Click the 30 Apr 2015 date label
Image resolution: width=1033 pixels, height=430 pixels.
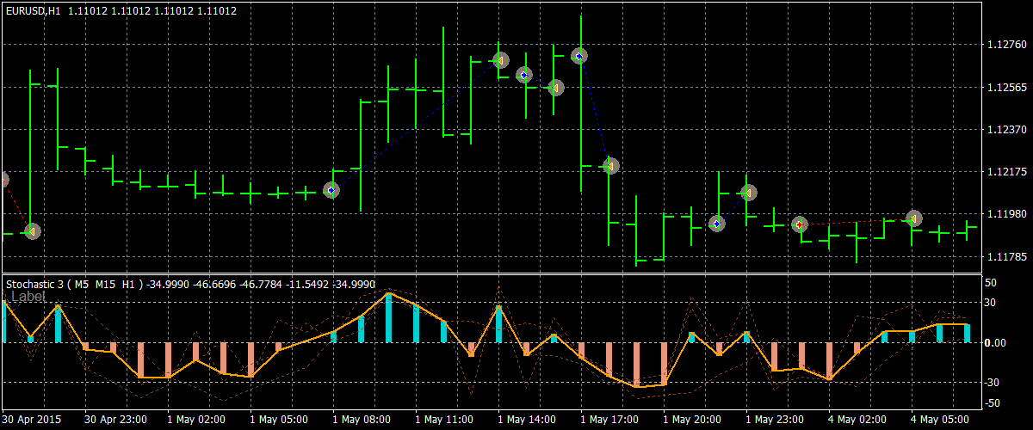coord(30,420)
